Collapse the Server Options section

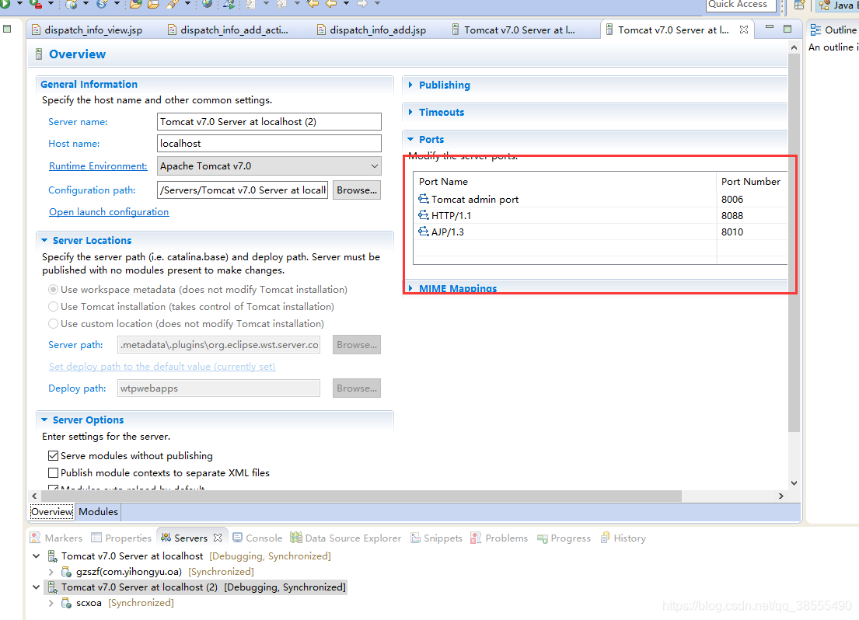pos(44,420)
